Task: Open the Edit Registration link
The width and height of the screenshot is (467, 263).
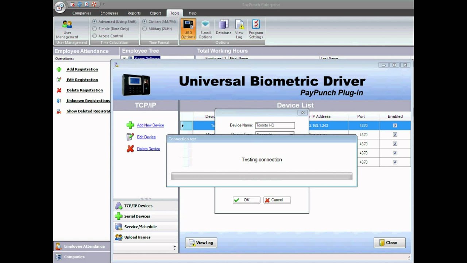Action: pos(82,80)
